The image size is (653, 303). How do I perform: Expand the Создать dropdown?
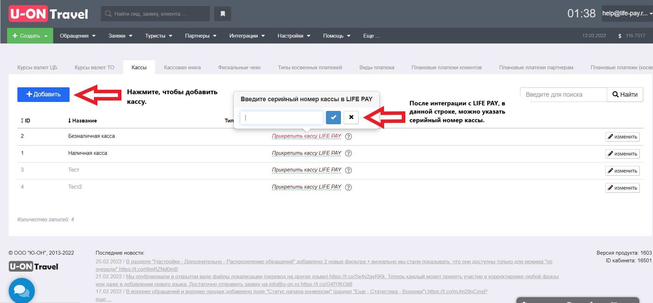coord(30,36)
